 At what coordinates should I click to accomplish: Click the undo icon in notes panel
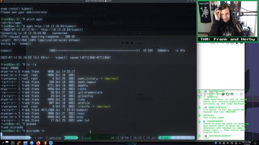(237, 94)
